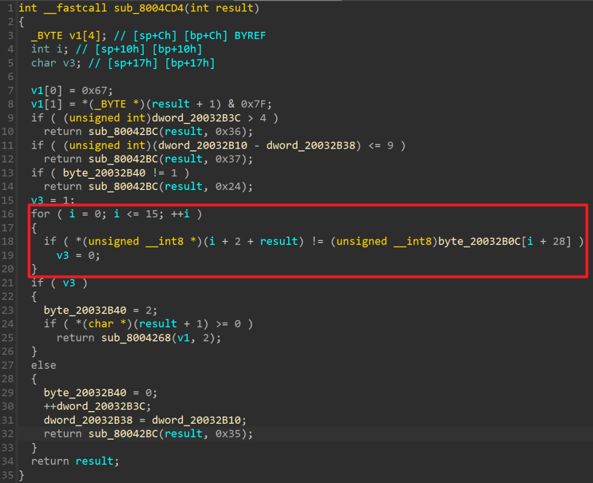Click the 'else' keyword
593x483 pixels.
[44, 366]
